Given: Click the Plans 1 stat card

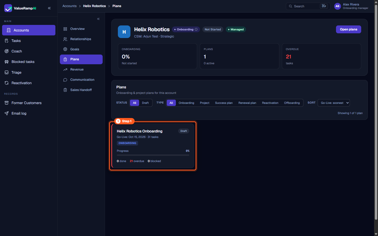Looking at the screenshot, I should (x=239, y=56).
